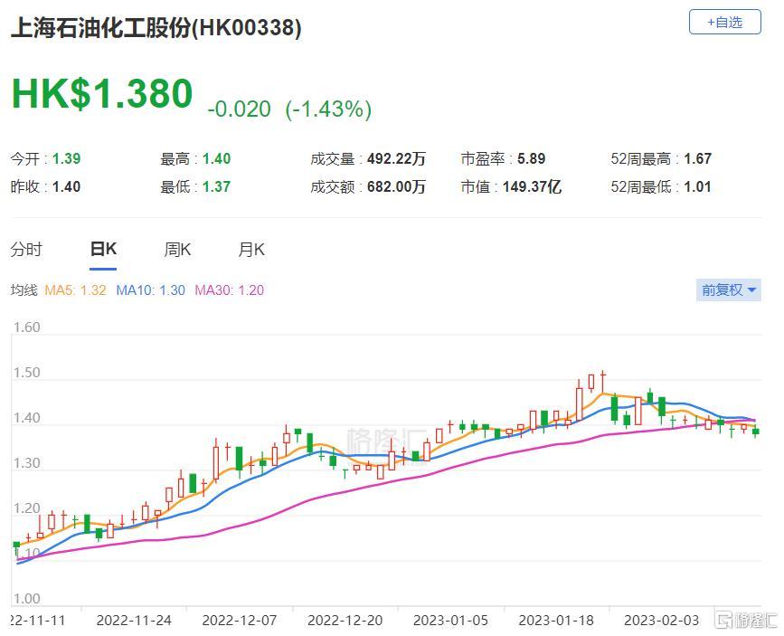Screen dimensions: 784x636
Task: Click the MA30: 1.20 legend label
Action: pyautogui.click(x=229, y=290)
